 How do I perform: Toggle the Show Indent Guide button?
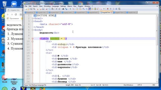pos(90,9)
